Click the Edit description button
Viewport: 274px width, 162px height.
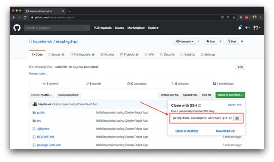pos(240,67)
